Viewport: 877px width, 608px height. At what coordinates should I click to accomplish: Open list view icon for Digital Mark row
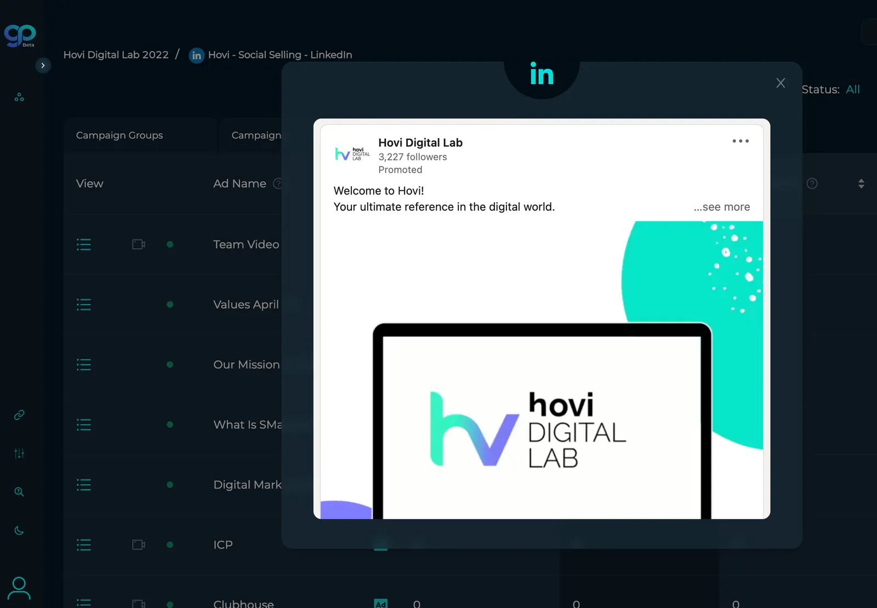(x=84, y=485)
